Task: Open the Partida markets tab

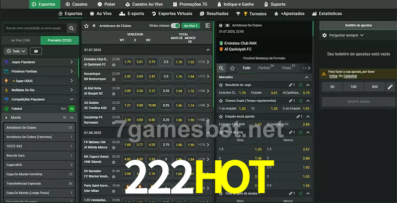Action: pos(266,68)
